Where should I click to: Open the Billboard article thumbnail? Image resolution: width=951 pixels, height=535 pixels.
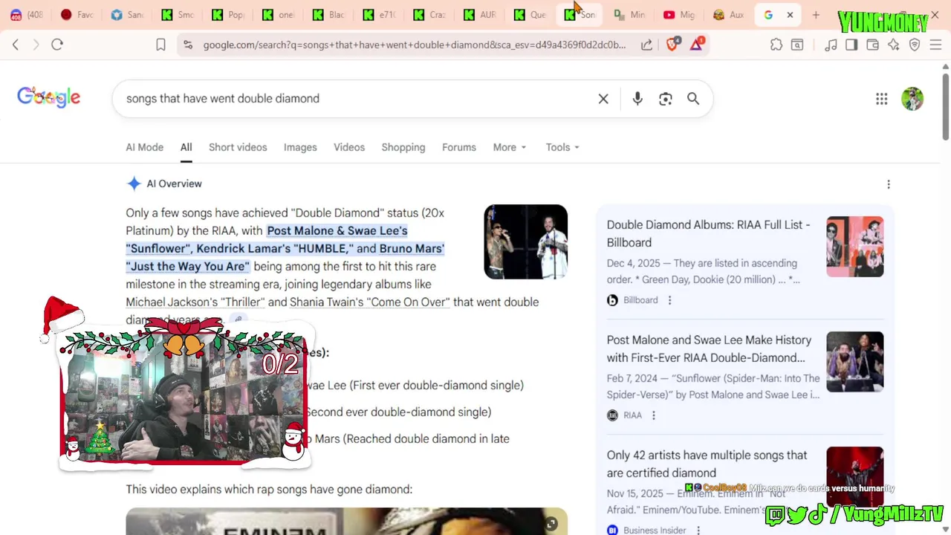pos(855,247)
